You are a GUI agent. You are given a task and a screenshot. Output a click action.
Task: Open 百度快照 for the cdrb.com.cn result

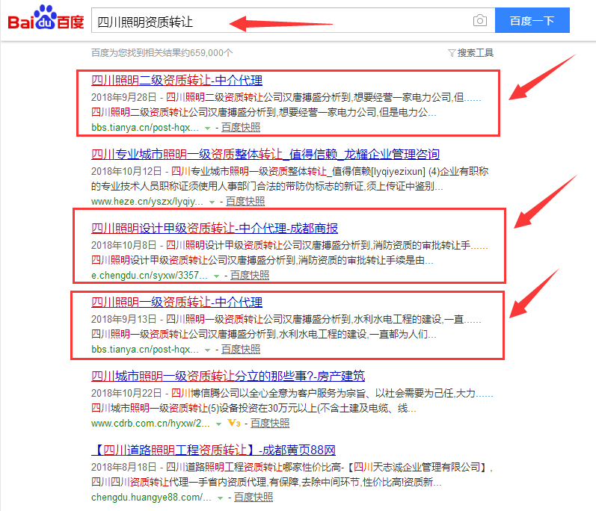[270, 423]
